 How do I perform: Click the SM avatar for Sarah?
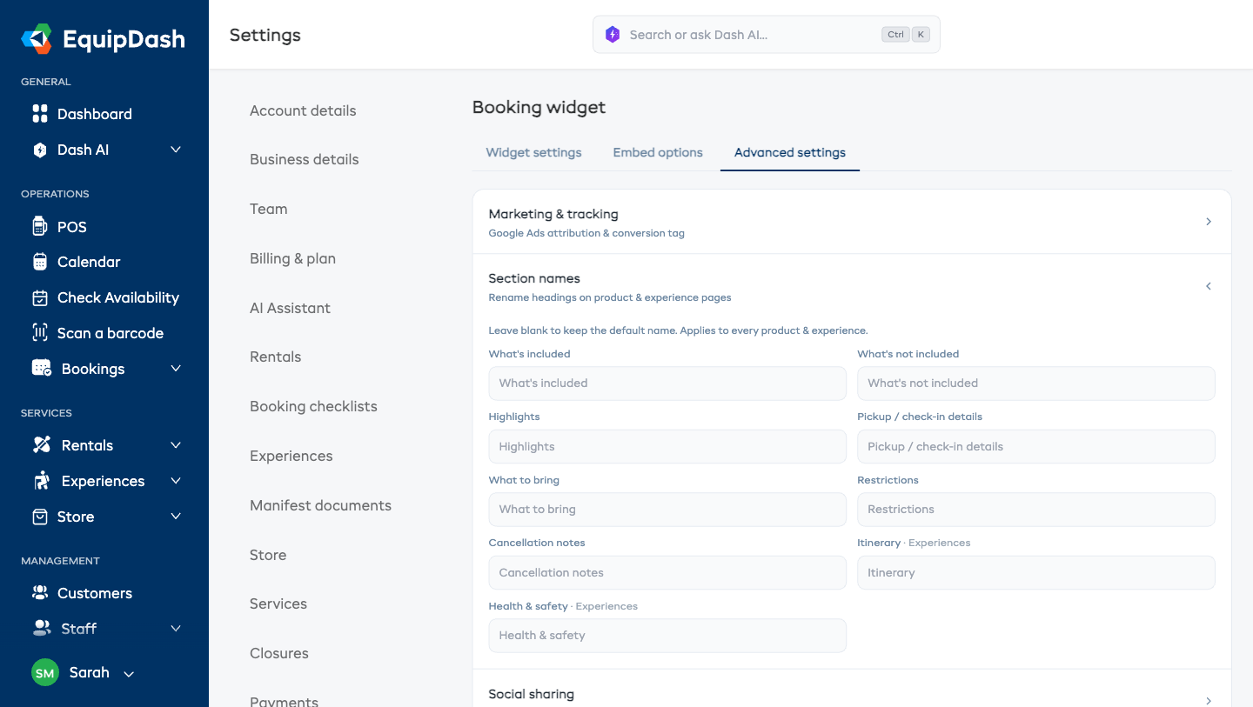pos(45,673)
